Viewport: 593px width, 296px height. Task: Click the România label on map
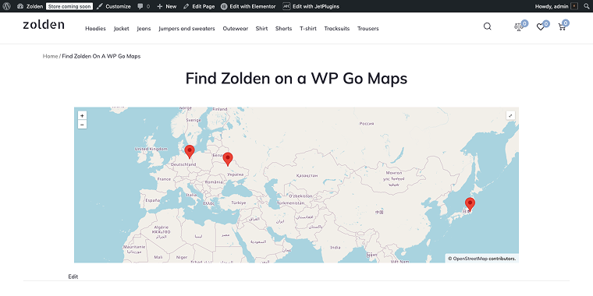(214, 182)
